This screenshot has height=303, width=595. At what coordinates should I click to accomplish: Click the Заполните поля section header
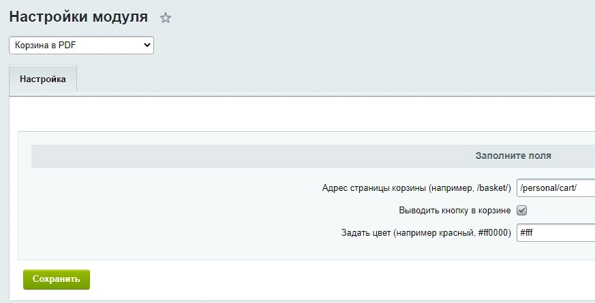(513, 156)
